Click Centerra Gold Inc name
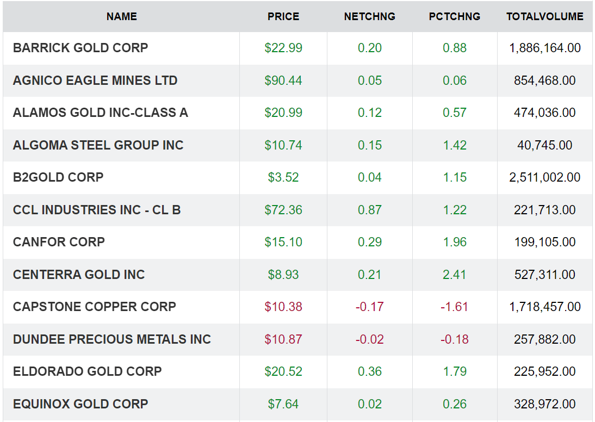 tap(79, 275)
